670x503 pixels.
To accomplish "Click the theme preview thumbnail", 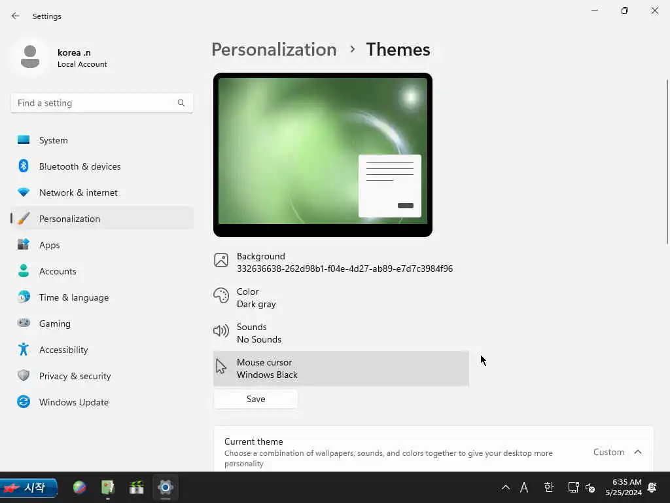I will 323,155.
